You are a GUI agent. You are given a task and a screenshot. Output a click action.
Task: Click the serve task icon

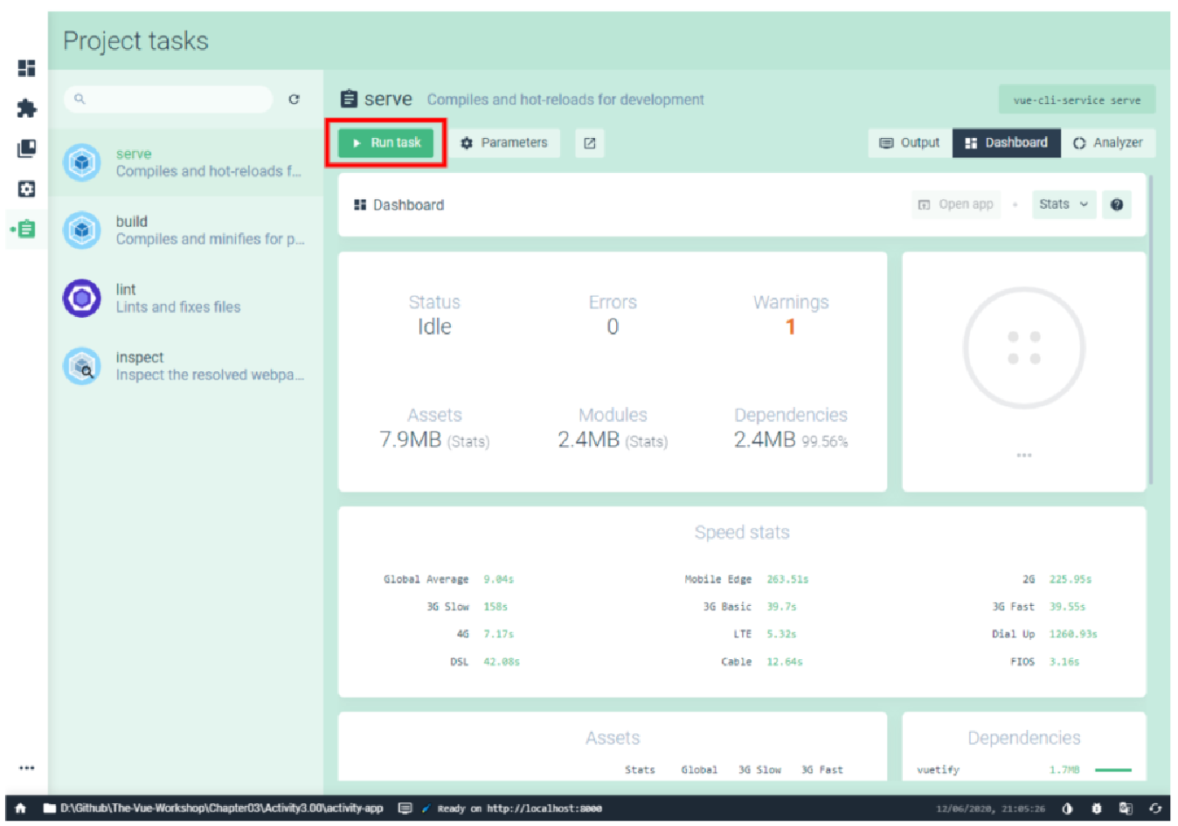click(x=82, y=162)
